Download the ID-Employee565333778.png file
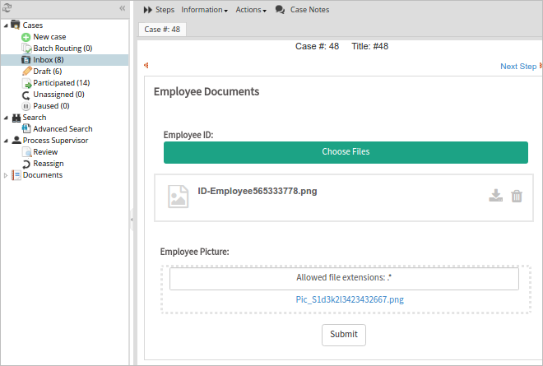 coord(495,196)
